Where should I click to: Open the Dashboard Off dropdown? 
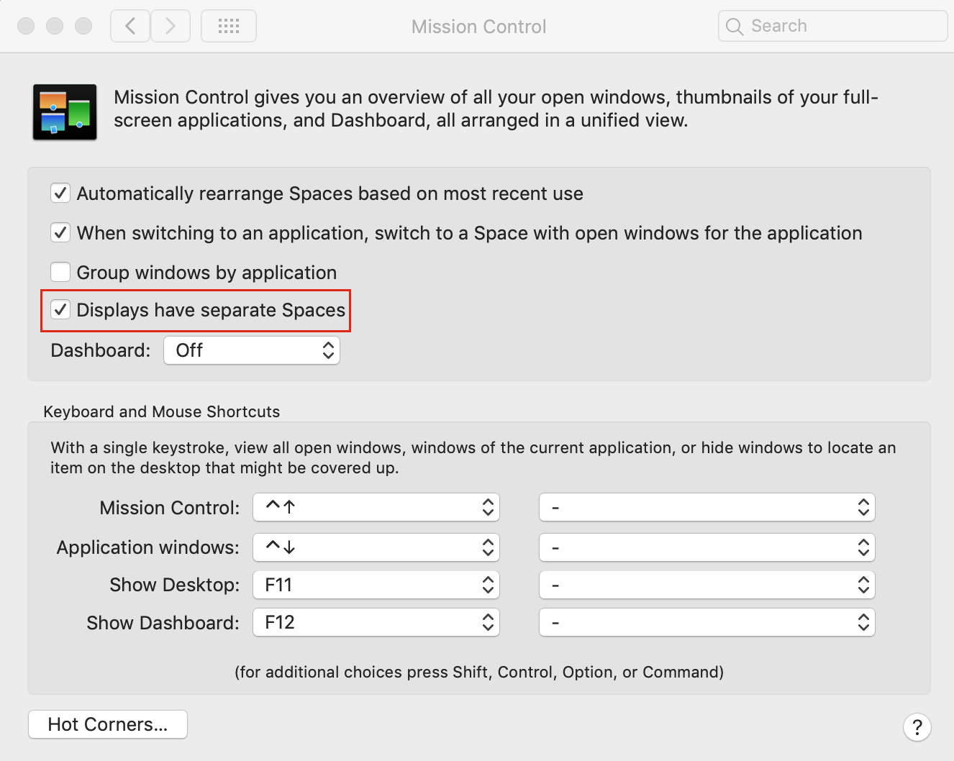252,350
